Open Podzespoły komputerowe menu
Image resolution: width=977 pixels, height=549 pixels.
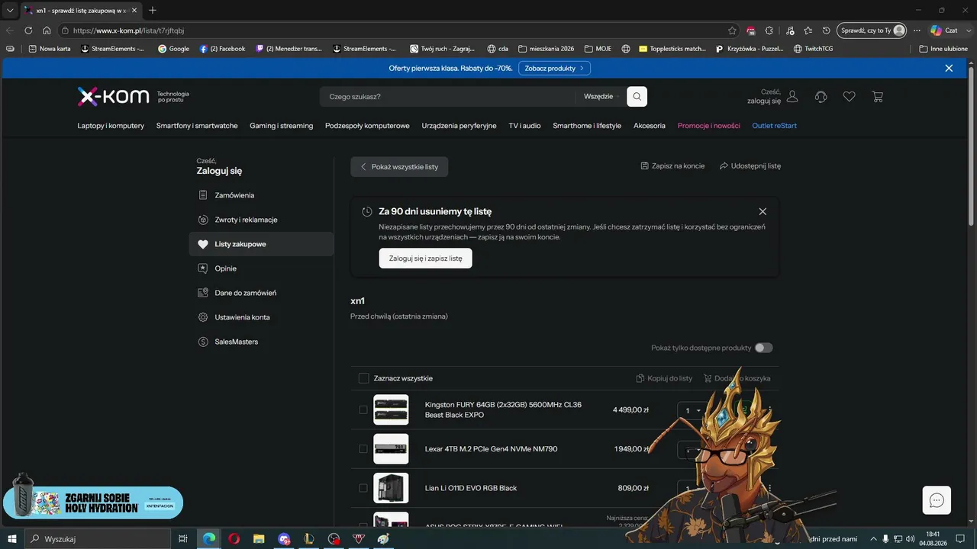coord(367,126)
